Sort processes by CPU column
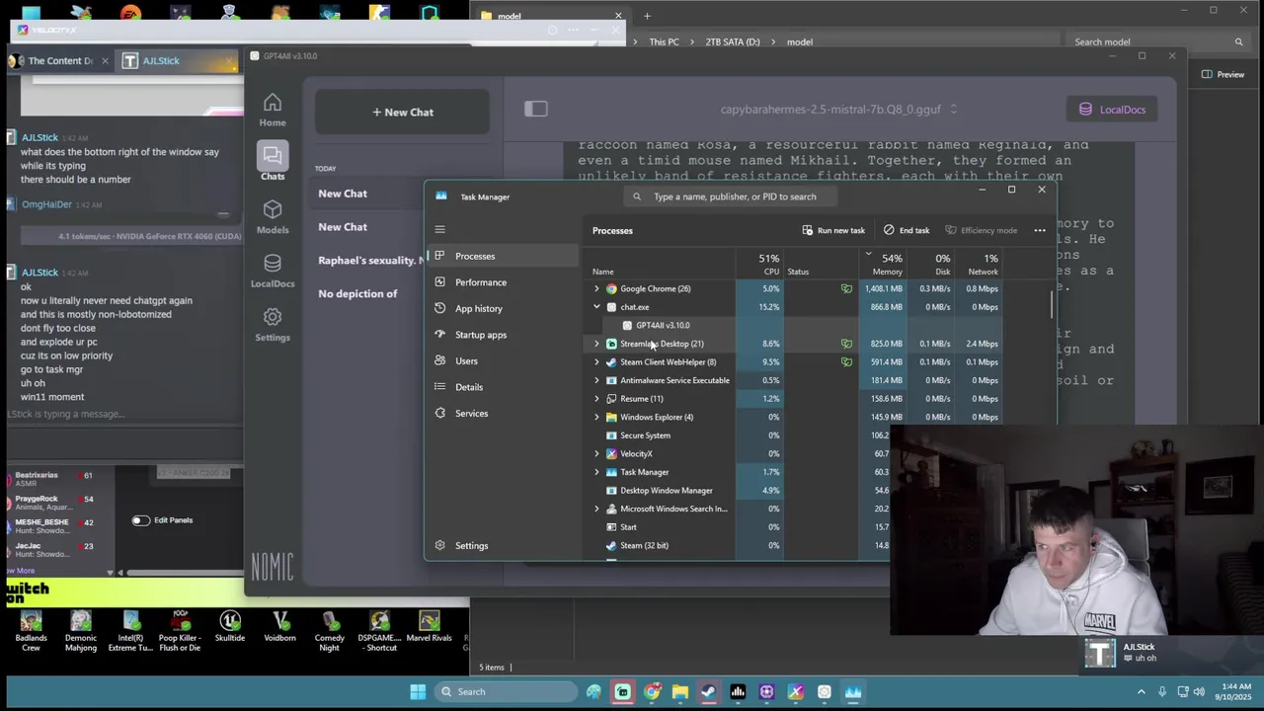 762,264
